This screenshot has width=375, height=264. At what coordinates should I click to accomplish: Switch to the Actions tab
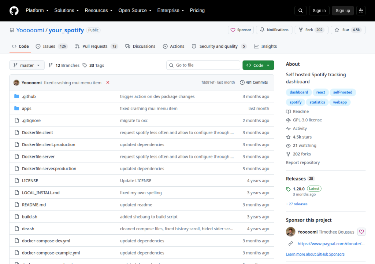tap(174, 46)
